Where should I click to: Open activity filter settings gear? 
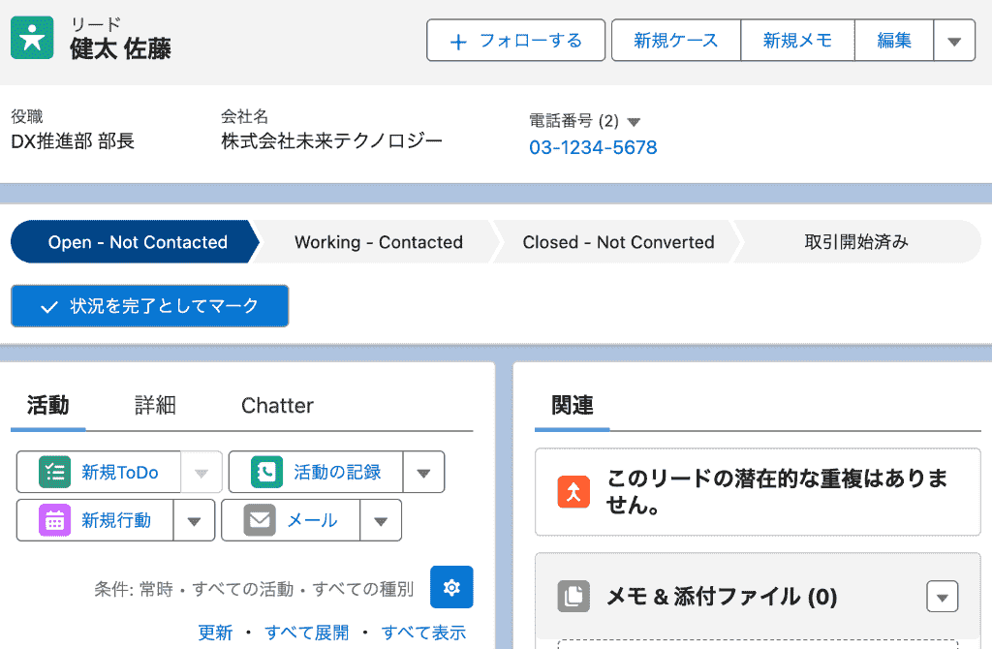pos(451,587)
